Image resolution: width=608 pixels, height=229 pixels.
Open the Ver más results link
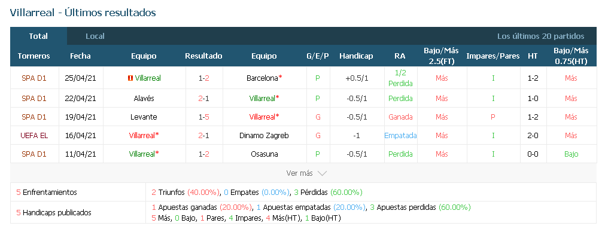coord(299,173)
